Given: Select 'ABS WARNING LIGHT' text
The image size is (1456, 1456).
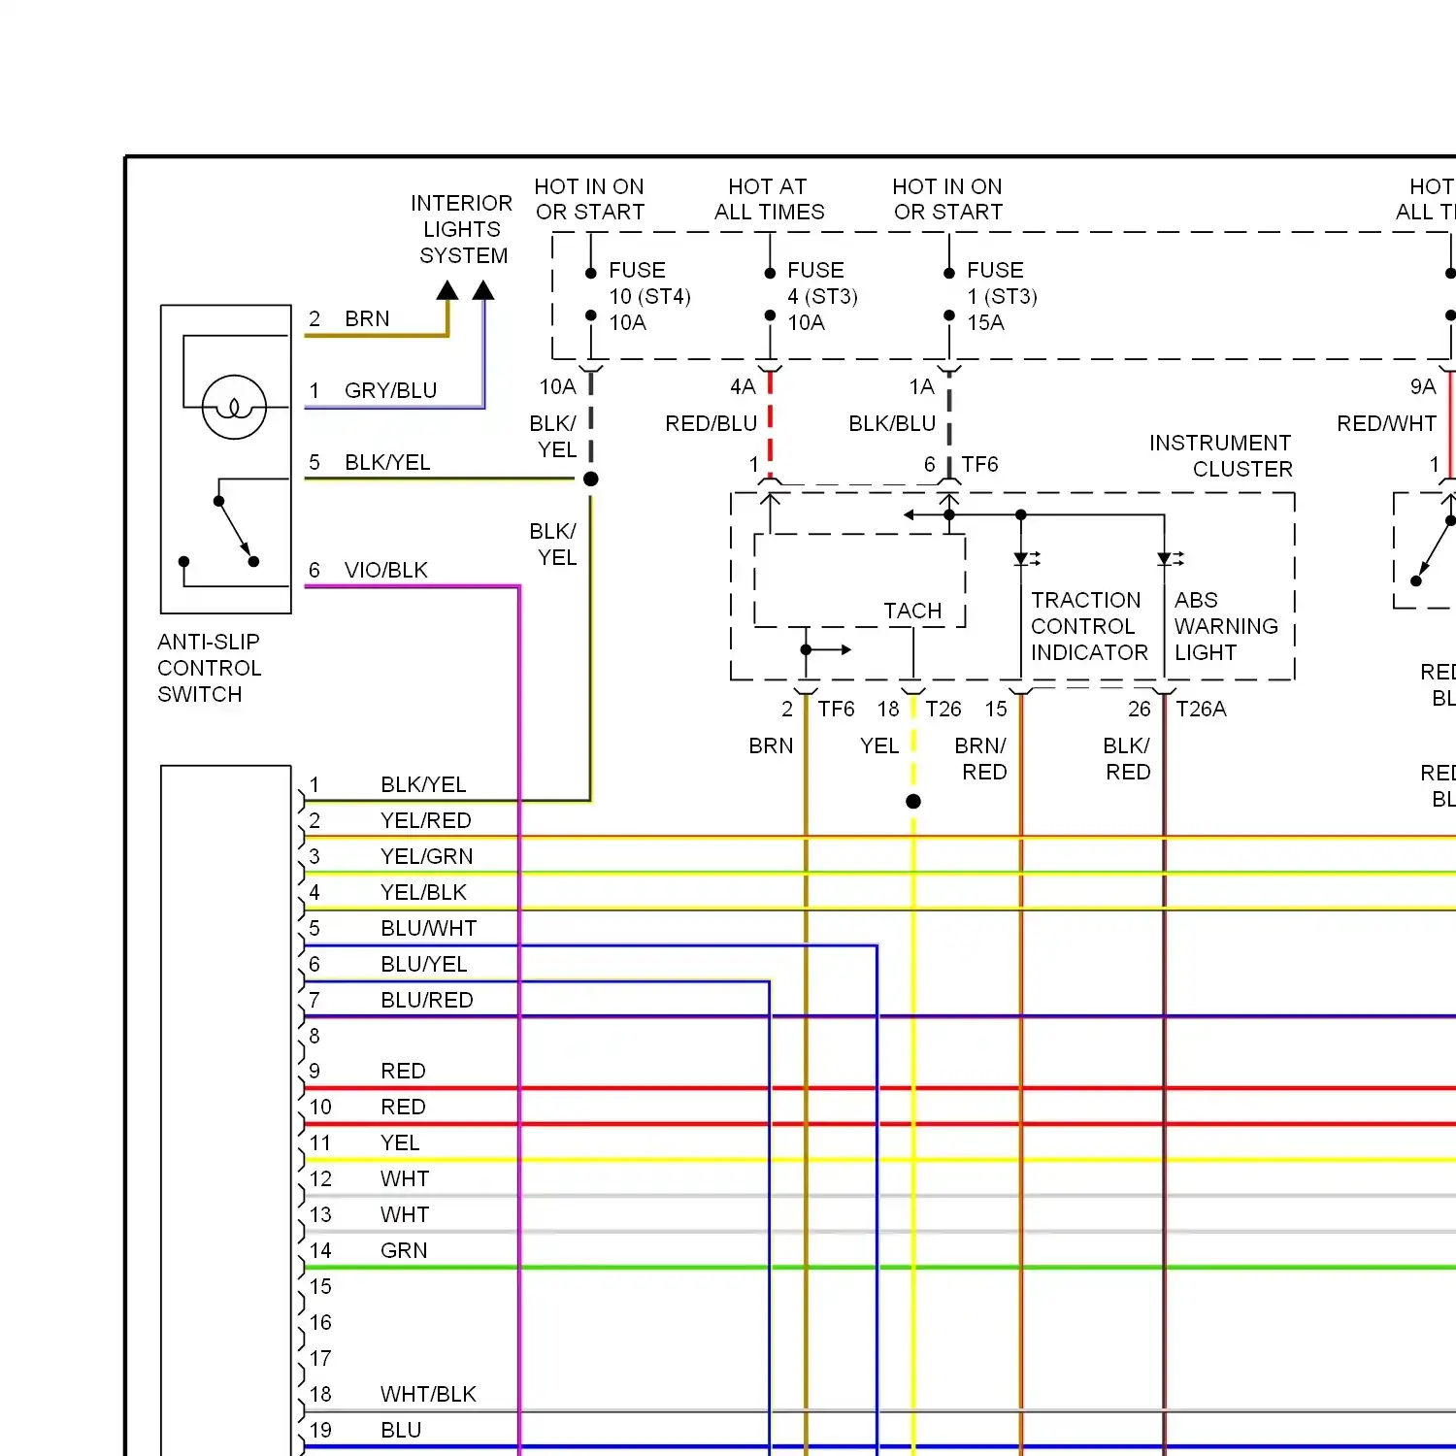Looking at the screenshot, I should coord(1226,626).
